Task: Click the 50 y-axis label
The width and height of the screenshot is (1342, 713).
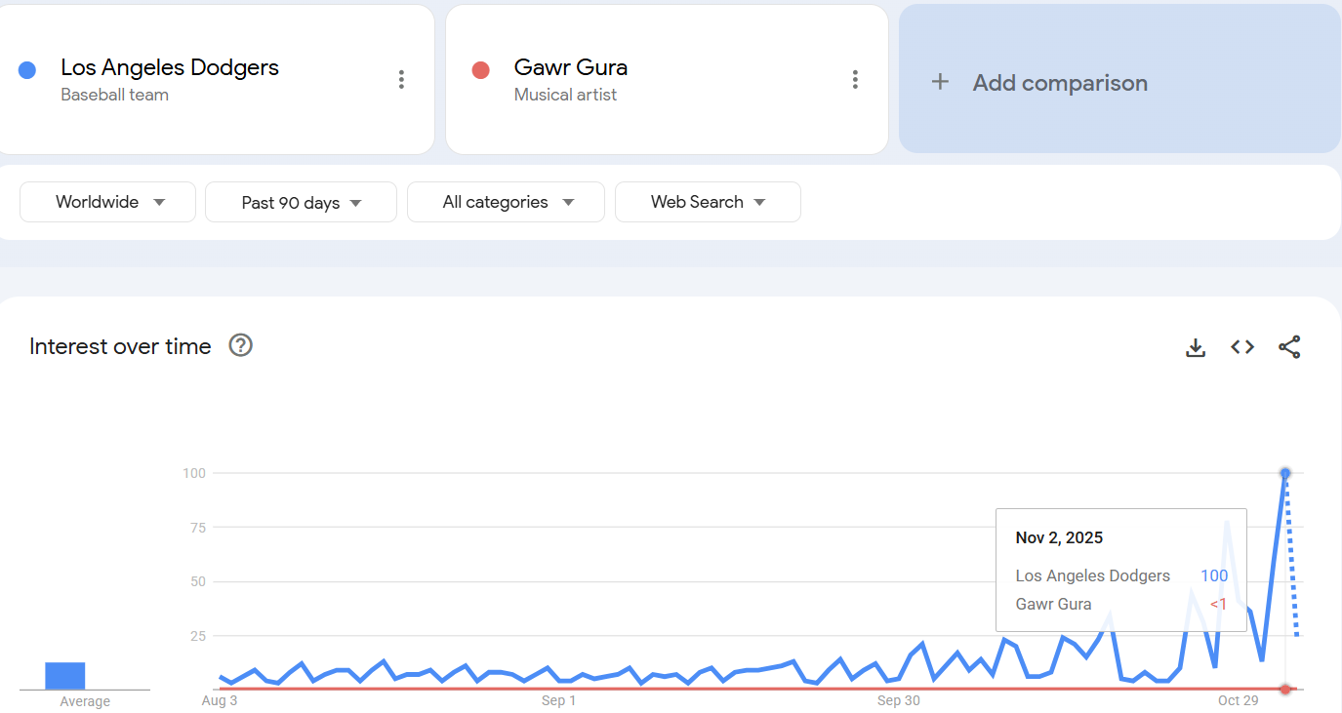Action: click(x=198, y=581)
